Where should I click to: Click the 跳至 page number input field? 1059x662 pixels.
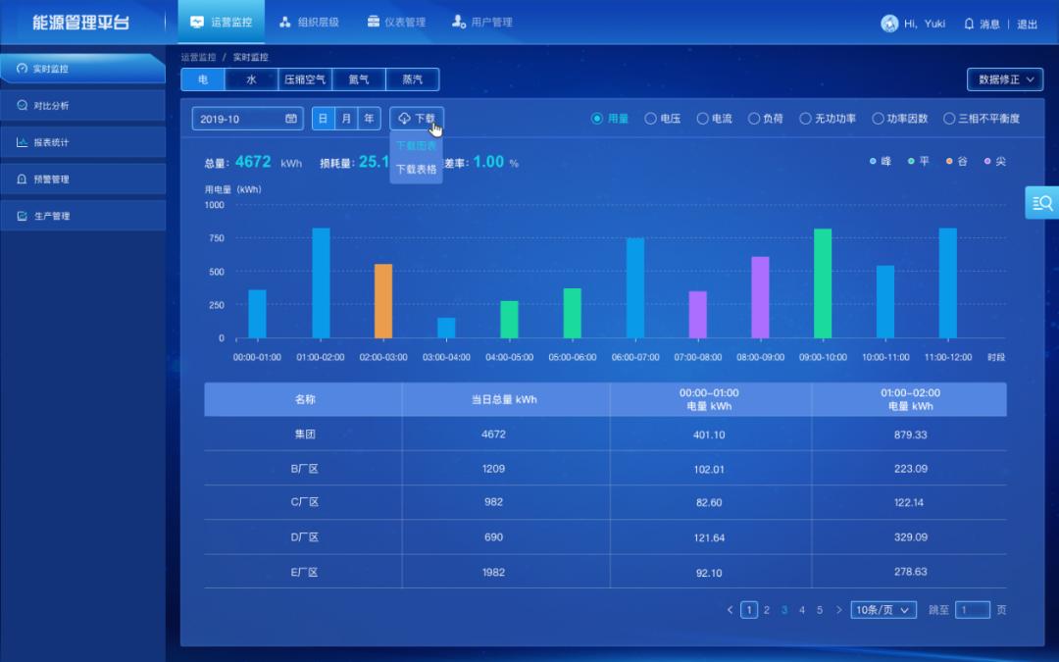tap(973, 610)
